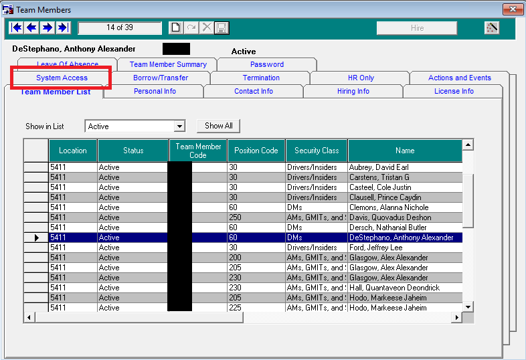Click the list scroll up arrow
The height and width of the screenshot is (360, 526).
point(468,145)
